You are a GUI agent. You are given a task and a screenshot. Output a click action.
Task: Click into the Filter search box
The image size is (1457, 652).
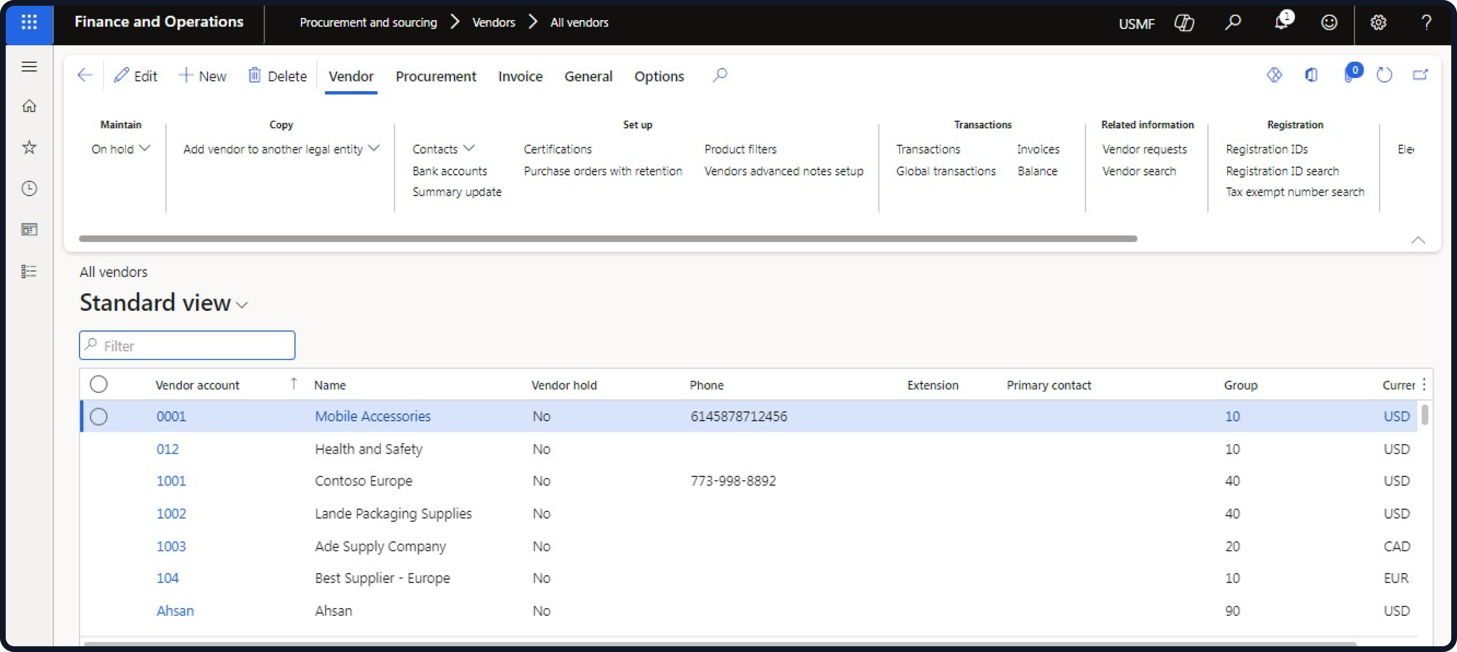[x=187, y=345]
